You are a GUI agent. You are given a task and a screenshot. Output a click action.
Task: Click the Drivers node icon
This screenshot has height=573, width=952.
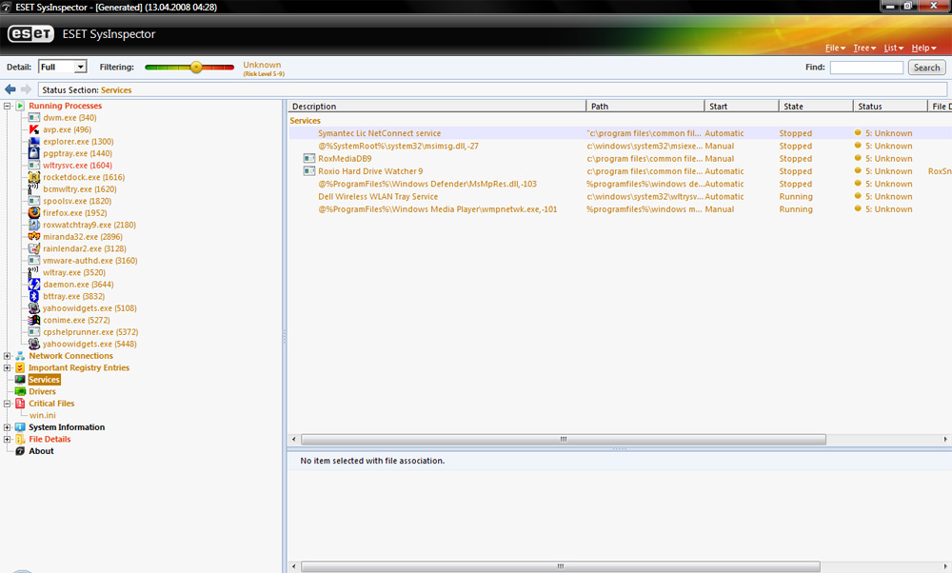tap(20, 391)
